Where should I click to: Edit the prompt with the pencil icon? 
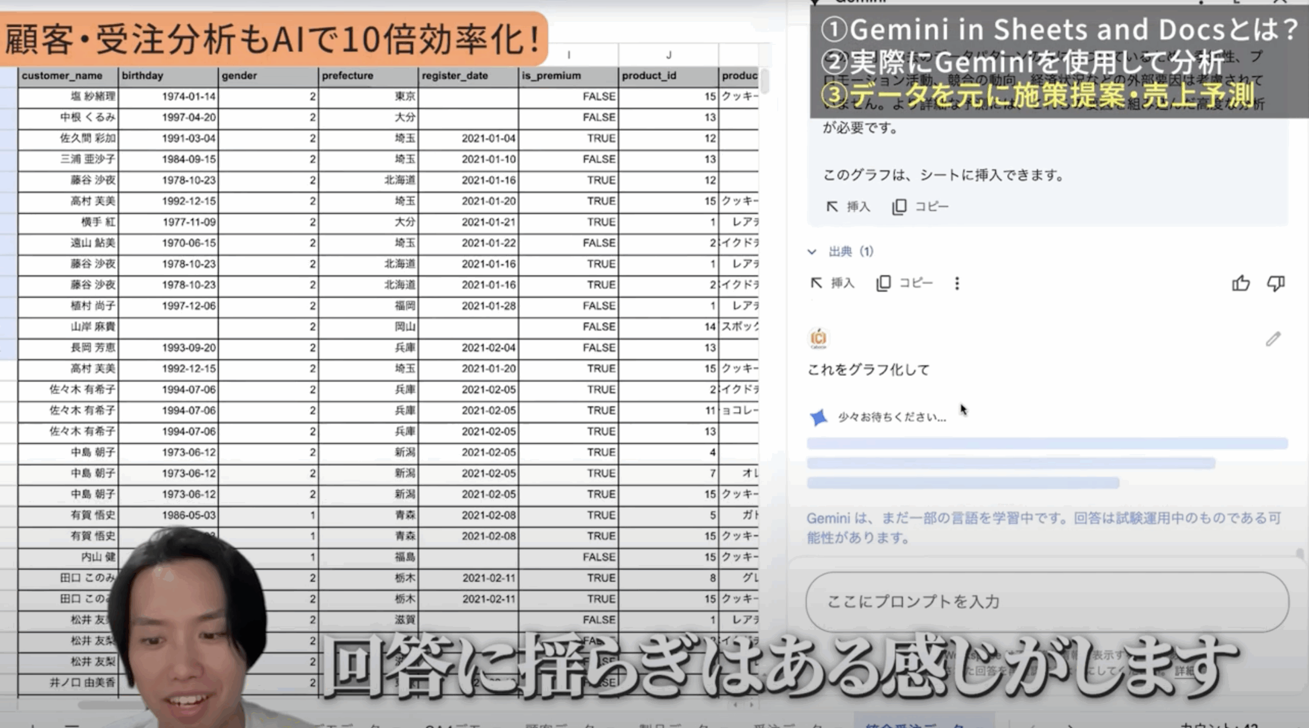(x=1273, y=339)
